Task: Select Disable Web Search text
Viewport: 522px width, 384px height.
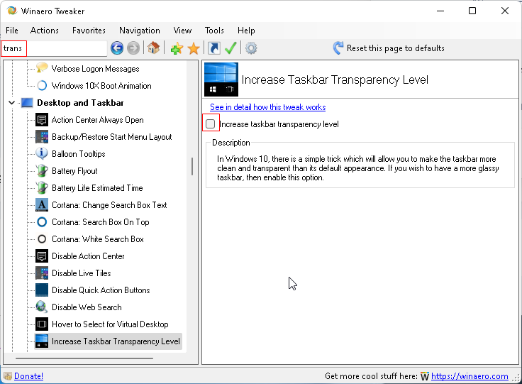Action: 87,307
